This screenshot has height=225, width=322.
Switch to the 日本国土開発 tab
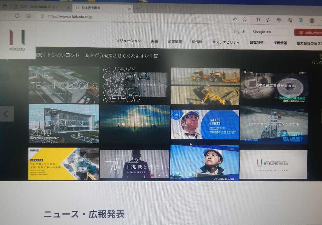(103, 8)
